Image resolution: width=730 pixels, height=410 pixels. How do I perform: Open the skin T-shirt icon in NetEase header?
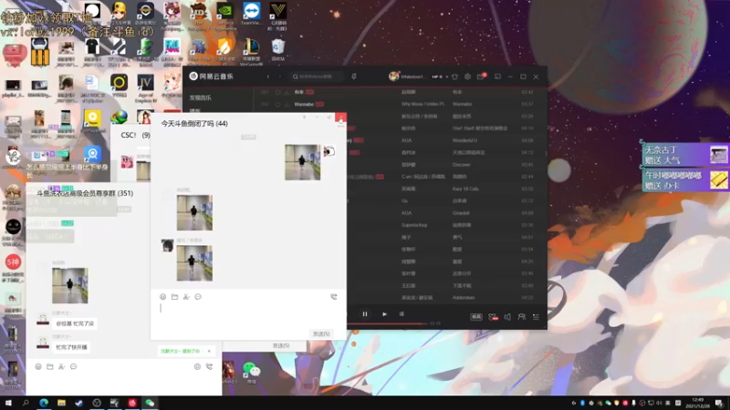click(x=454, y=77)
